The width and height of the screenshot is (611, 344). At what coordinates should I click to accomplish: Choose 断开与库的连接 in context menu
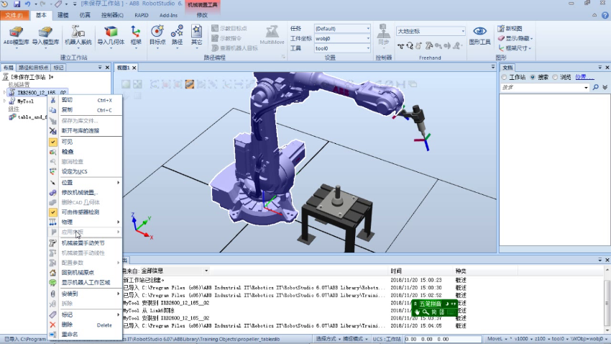85,131
